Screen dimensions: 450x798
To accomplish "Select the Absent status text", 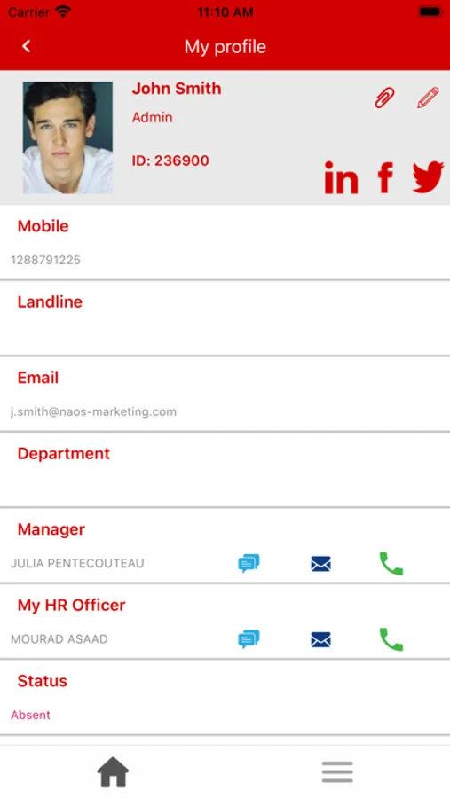I will [x=30, y=715].
